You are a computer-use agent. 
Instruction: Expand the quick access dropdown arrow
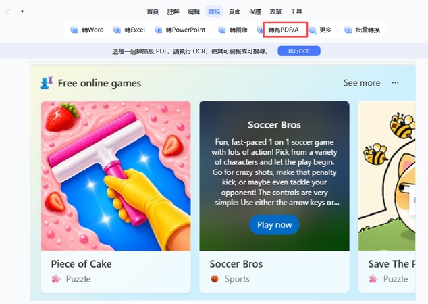point(22,11)
